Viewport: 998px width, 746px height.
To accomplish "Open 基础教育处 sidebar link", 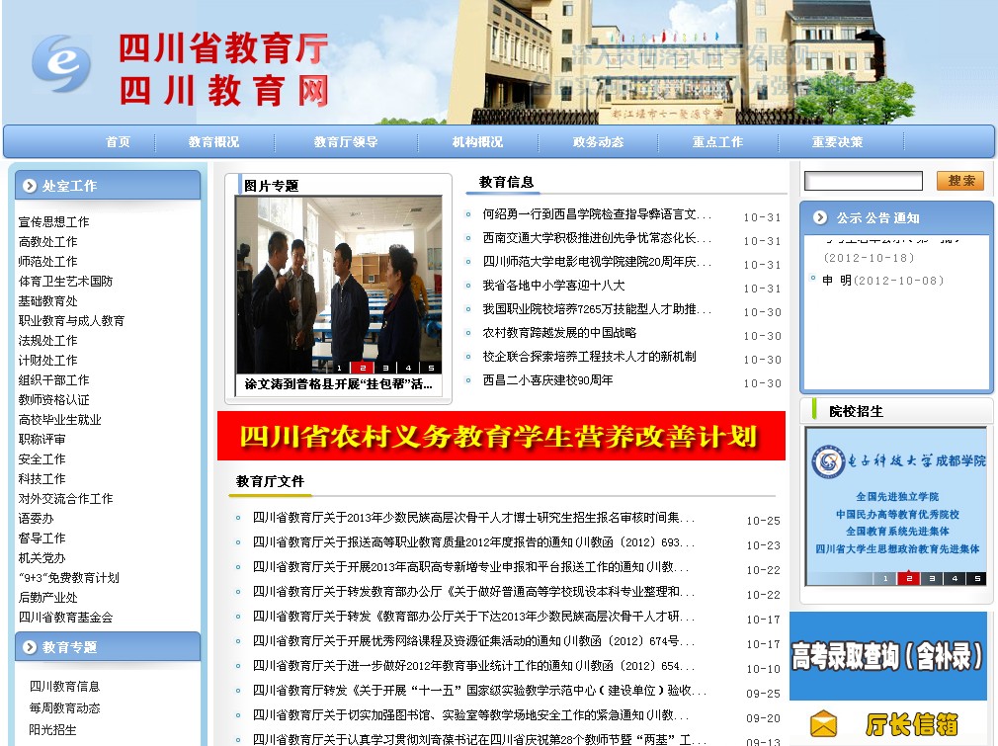I will [x=47, y=301].
